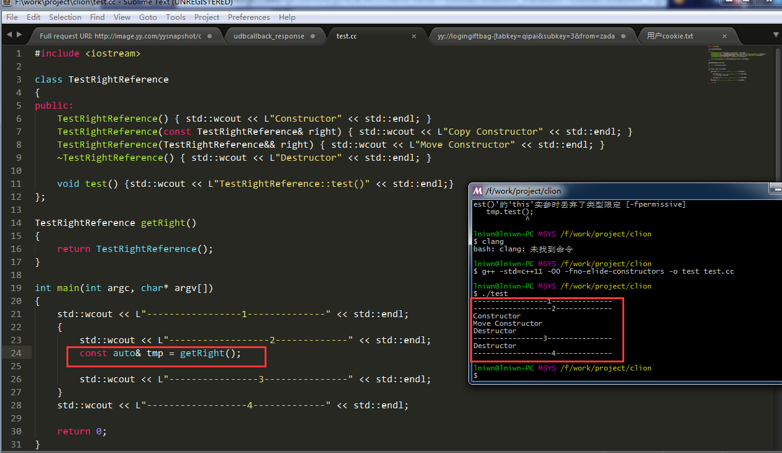Viewport: 782px width, 453px height.
Task: Click the '~TestRightReference()' destructor line
Action: (244, 158)
